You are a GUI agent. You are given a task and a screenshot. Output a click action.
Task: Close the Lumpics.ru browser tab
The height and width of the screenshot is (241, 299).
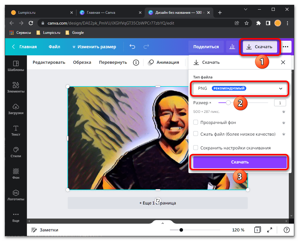click(x=72, y=13)
